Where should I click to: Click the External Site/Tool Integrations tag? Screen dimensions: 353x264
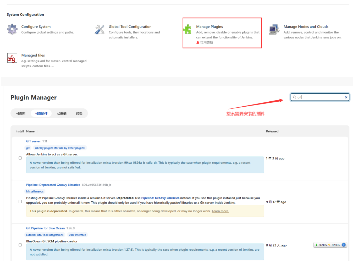point(45,235)
